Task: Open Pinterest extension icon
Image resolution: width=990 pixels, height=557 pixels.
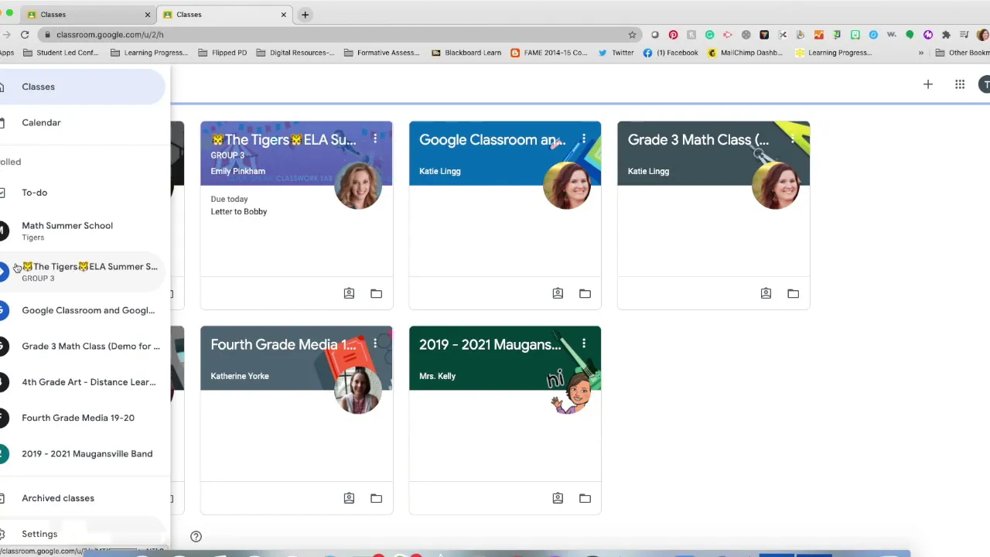Action: pyautogui.click(x=673, y=35)
